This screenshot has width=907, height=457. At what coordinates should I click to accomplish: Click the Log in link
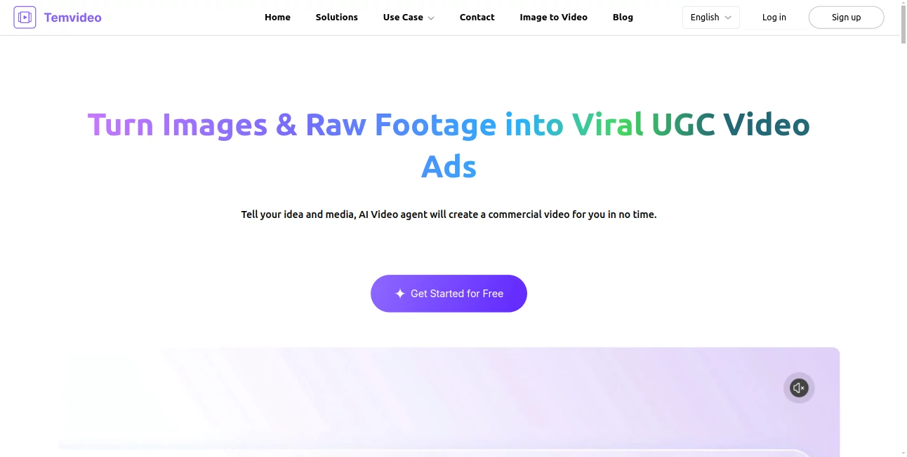coord(774,18)
